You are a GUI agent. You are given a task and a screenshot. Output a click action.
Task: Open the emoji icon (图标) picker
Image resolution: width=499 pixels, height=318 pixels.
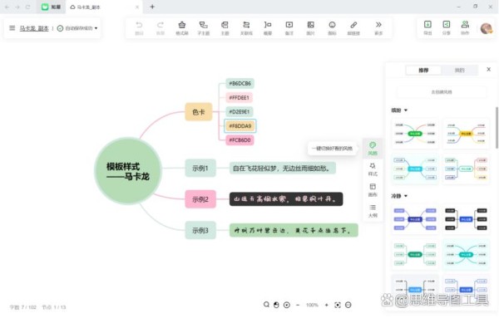pos(332,28)
